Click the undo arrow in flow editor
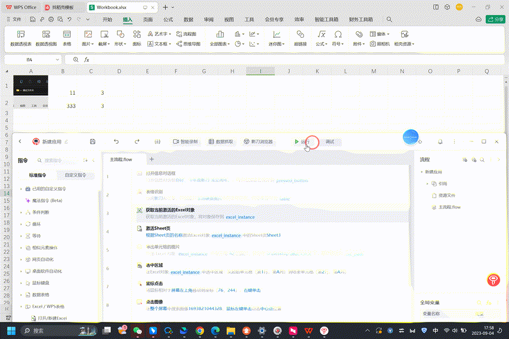The image size is (509, 339). 116,142
